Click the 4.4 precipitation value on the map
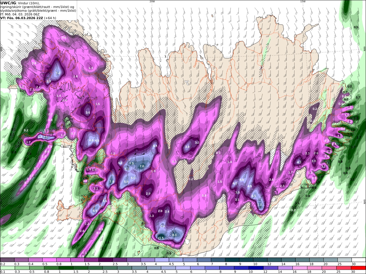 pyautogui.click(x=155, y=146)
